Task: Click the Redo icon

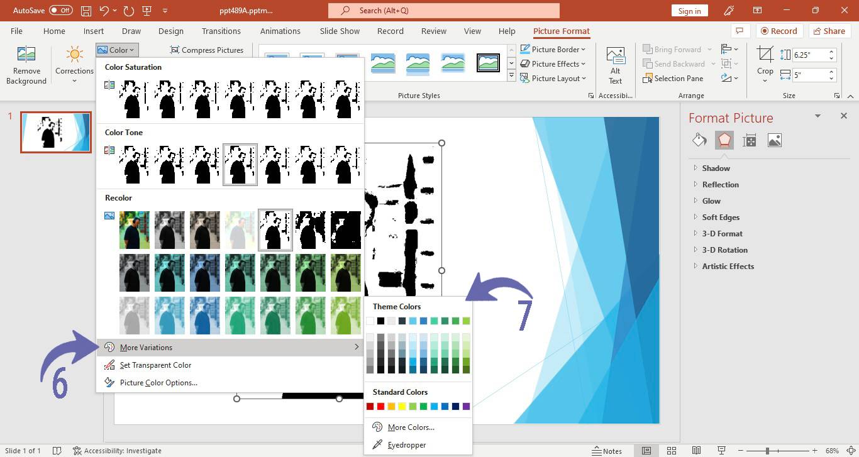Action: click(129, 11)
